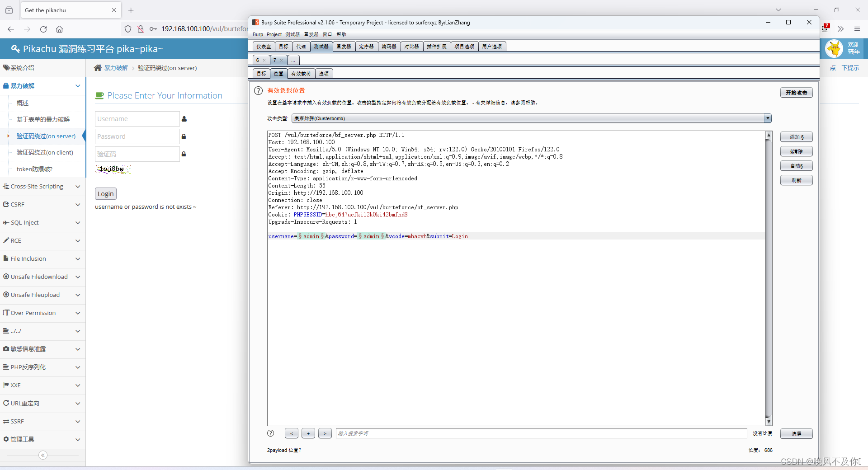868x470 pixels.
Task: Expand the Cross-Site Scripting sidebar section
Action: [43, 186]
